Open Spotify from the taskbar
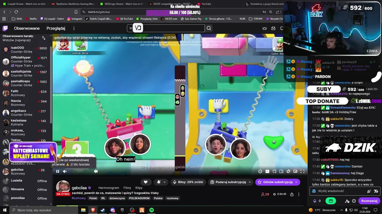 coord(152,210)
